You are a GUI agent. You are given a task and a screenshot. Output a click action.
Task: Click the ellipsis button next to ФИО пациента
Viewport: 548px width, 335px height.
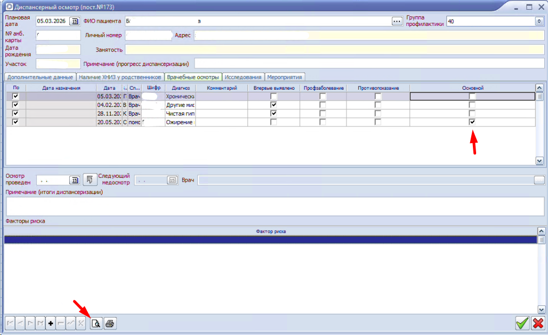coord(397,21)
